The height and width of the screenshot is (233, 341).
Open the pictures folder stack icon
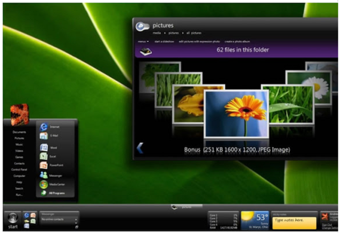click(x=145, y=52)
